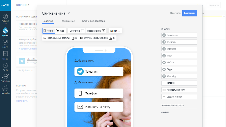Switch preview to Mobile mode
The width and height of the screenshot is (226, 127).
pos(48,31)
